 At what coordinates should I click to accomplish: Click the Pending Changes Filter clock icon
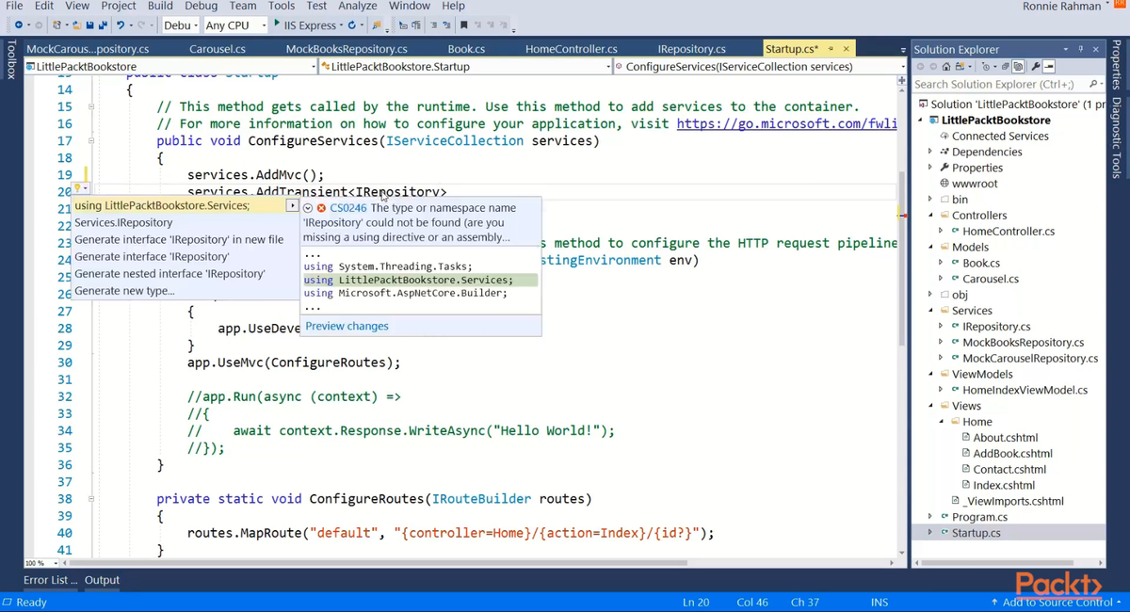986,67
